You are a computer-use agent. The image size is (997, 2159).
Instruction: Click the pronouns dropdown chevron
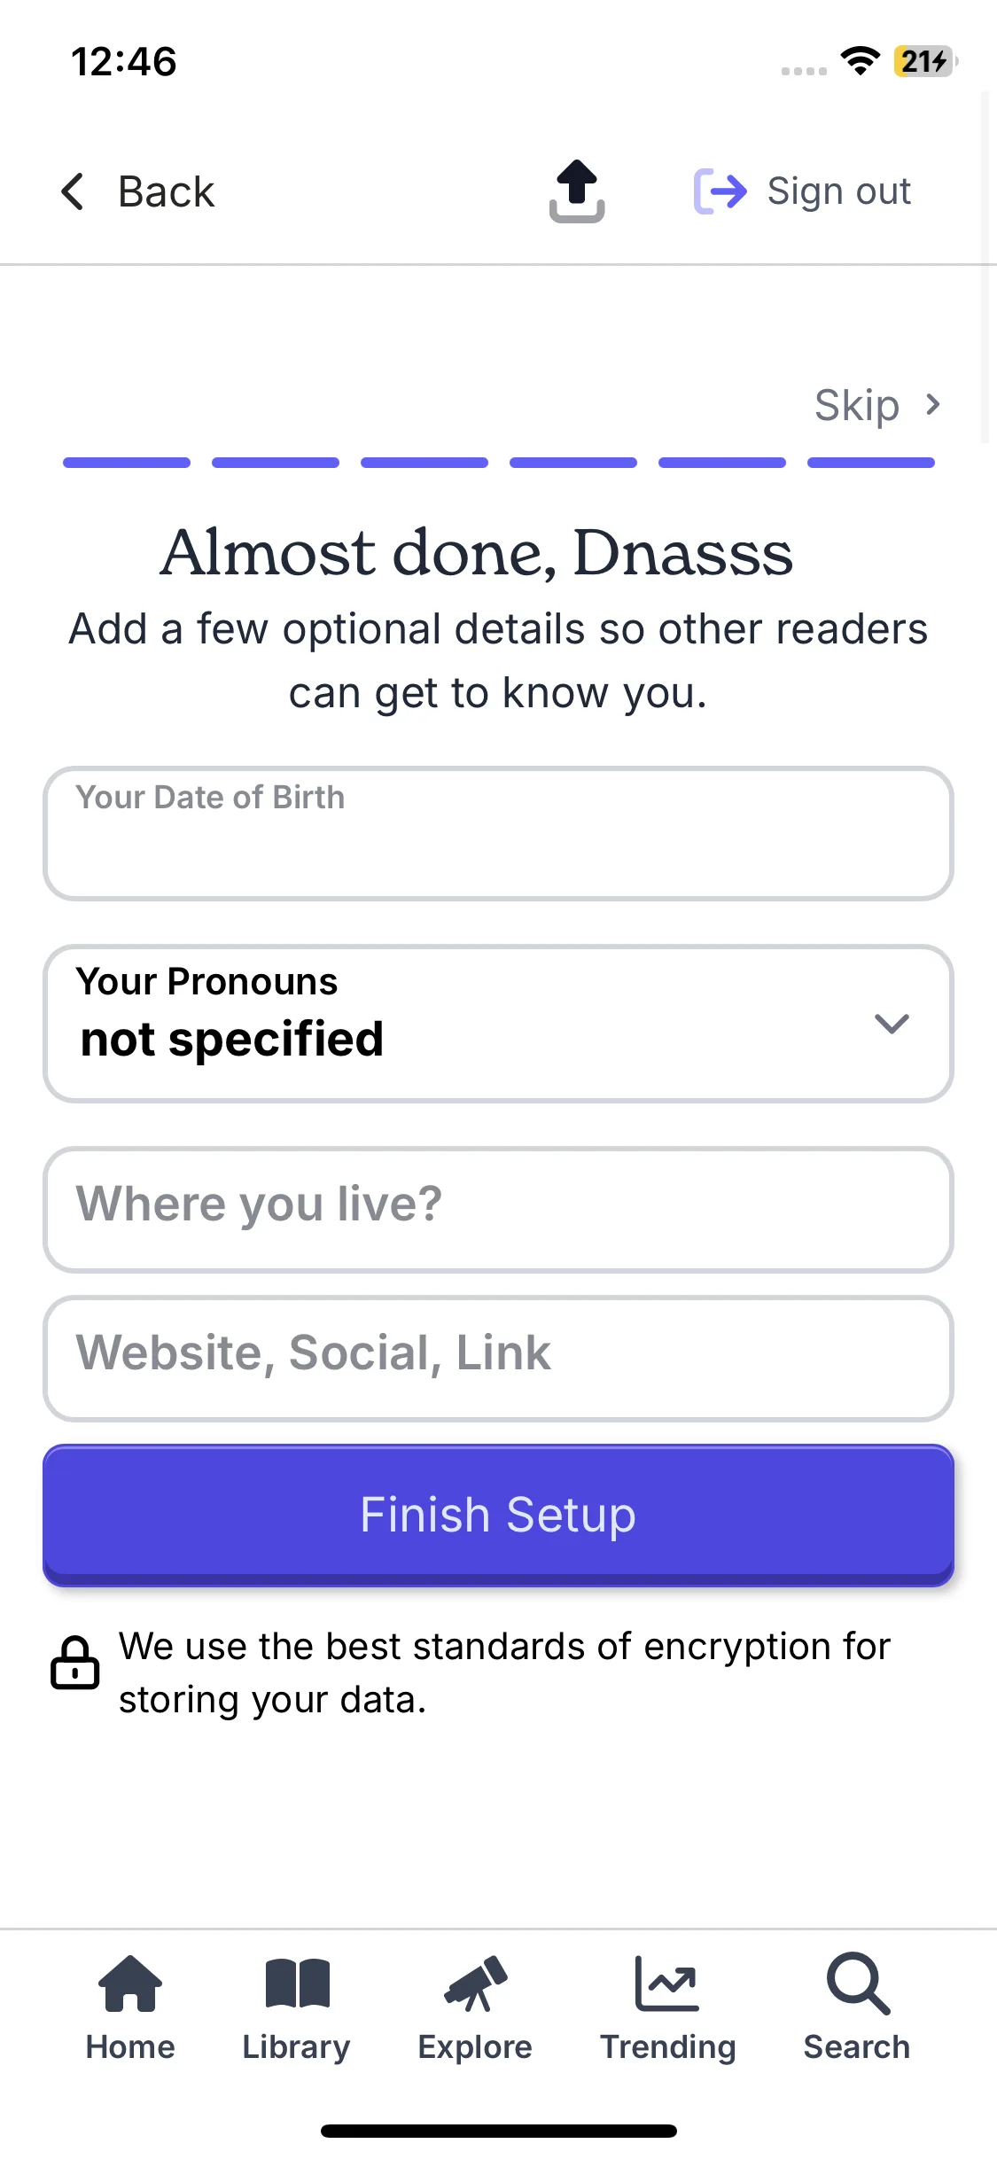pyautogui.click(x=892, y=1024)
